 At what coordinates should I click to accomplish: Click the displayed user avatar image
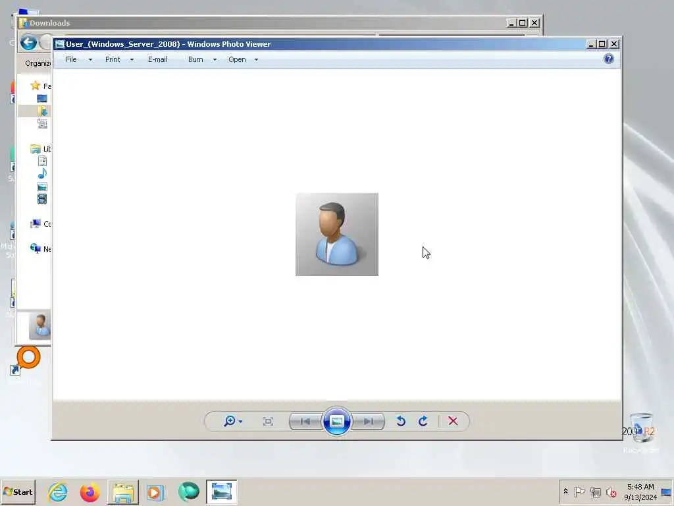point(337,235)
